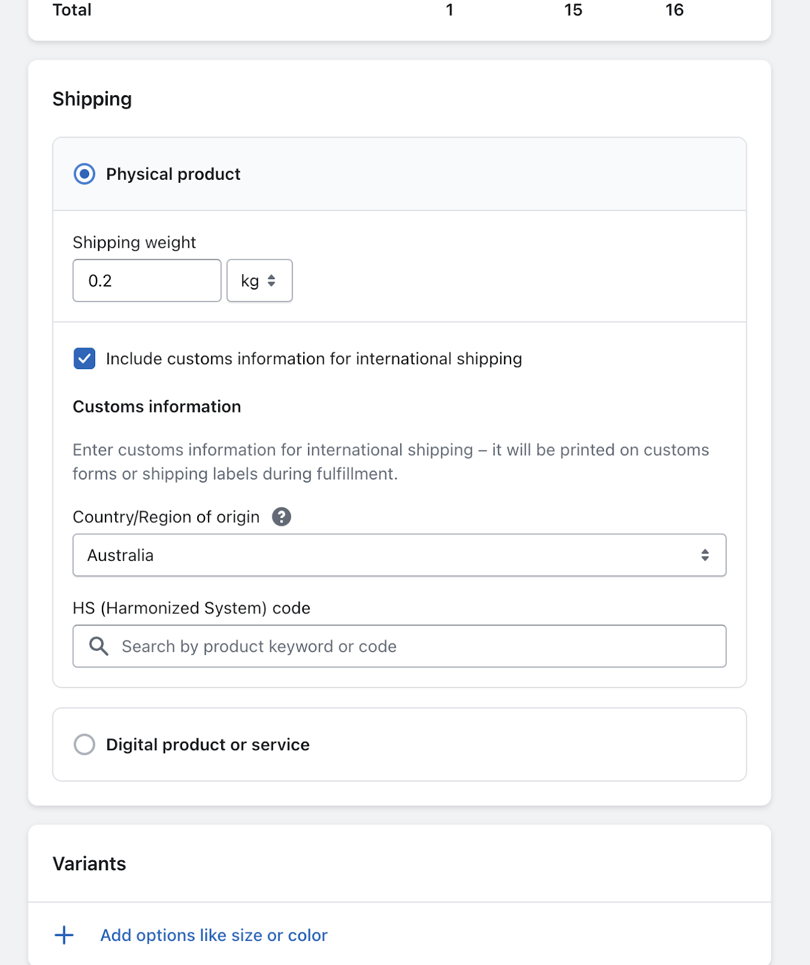The height and width of the screenshot is (965, 810).
Task: Click the Customs information subheading
Action: (x=157, y=407)
